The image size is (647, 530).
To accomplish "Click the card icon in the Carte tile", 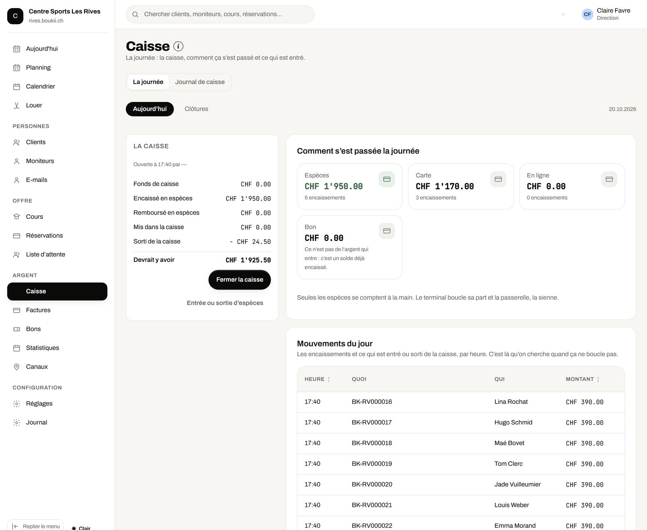I will click(498, 179).
